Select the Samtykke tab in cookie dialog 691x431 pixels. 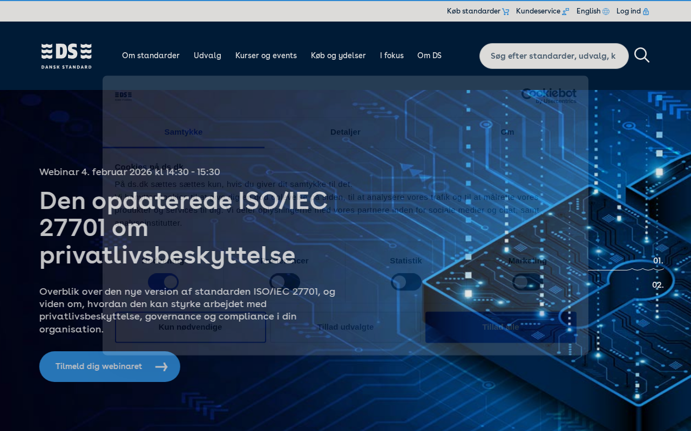click(184, 132)
